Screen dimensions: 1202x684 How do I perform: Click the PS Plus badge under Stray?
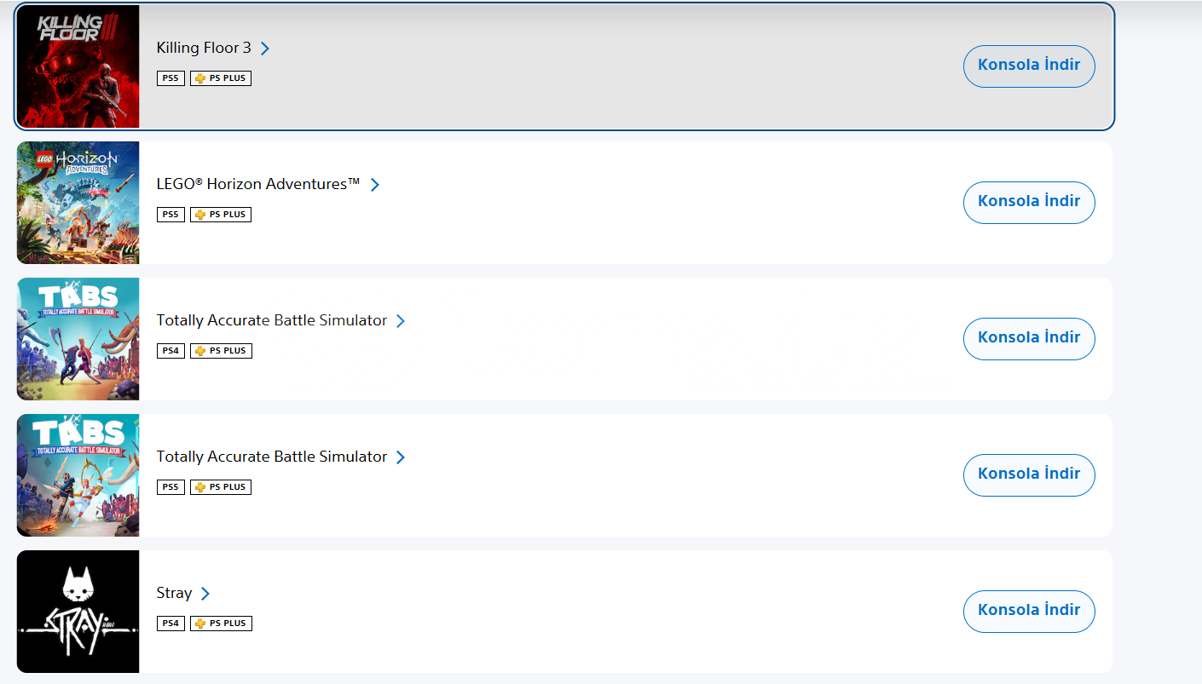tap(221, 624)
